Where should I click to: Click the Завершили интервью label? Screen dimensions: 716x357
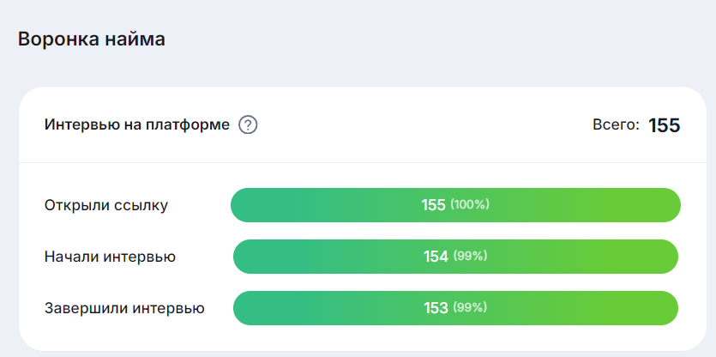click(124, 308)
